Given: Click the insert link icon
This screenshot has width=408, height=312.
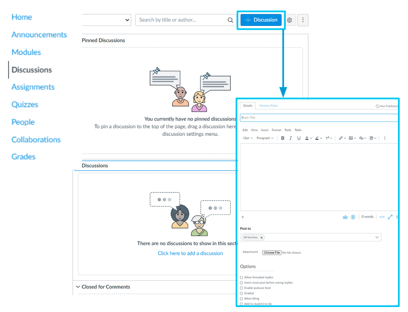Looking at the screenshot, I should pos(340,138).
